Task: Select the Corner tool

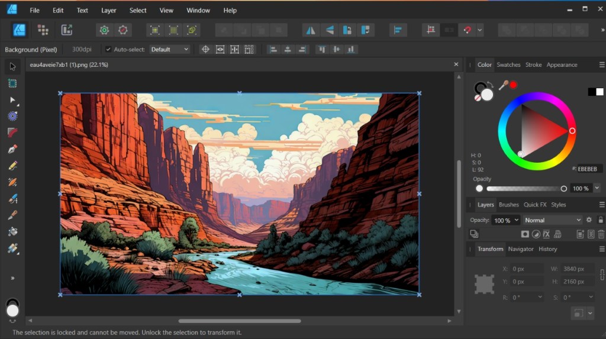Action: tap(12, 133)
